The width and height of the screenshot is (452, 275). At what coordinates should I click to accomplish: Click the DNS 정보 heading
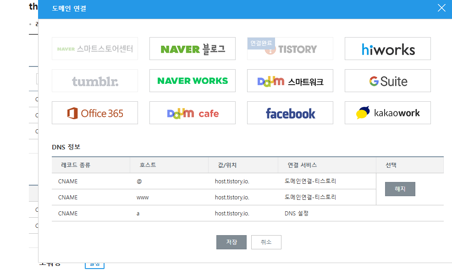pos(66,147)
